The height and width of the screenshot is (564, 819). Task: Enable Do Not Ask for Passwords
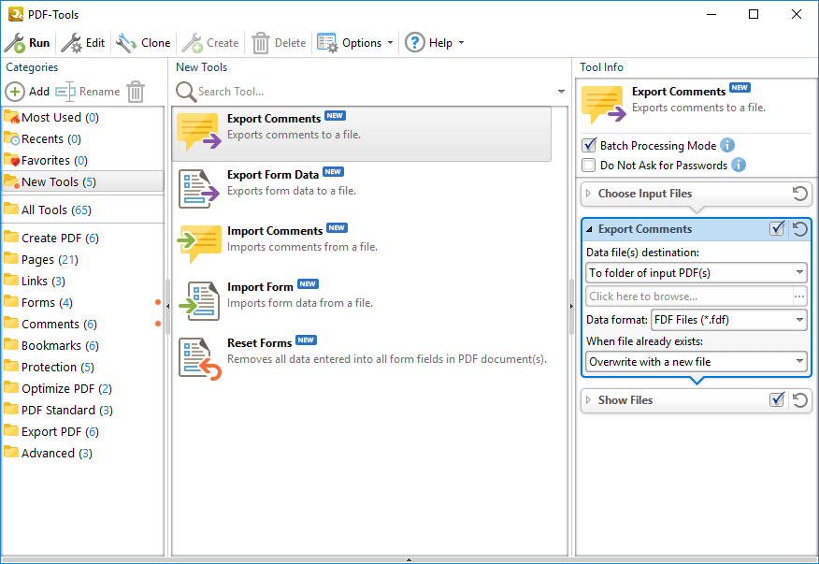coord(589,166)
